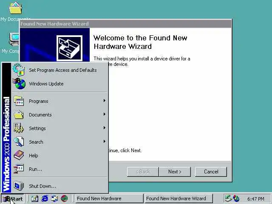Launch Windows Update from Start menu
Image resolution: width=272 pixels, height=204 pixels.
point(59,84)
